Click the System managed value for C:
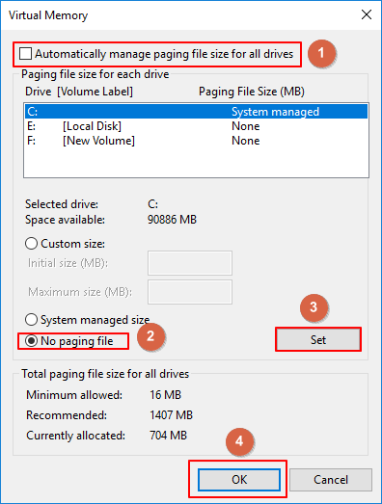 pos(276,112)
